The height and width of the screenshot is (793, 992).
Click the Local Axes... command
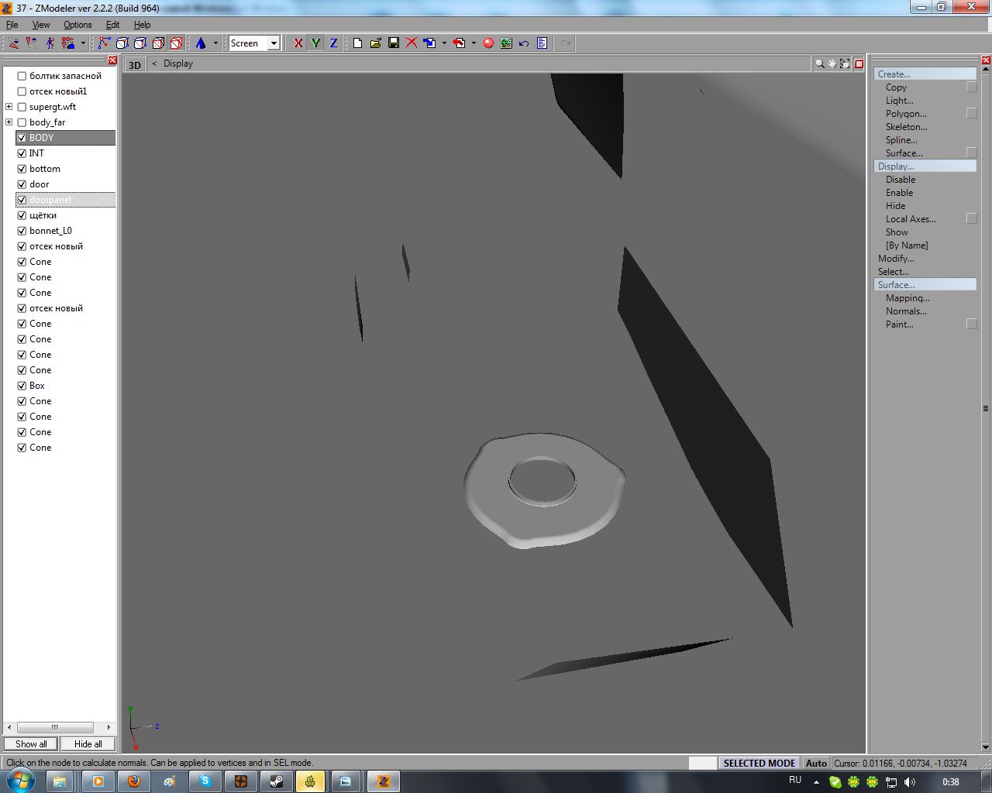911,219
